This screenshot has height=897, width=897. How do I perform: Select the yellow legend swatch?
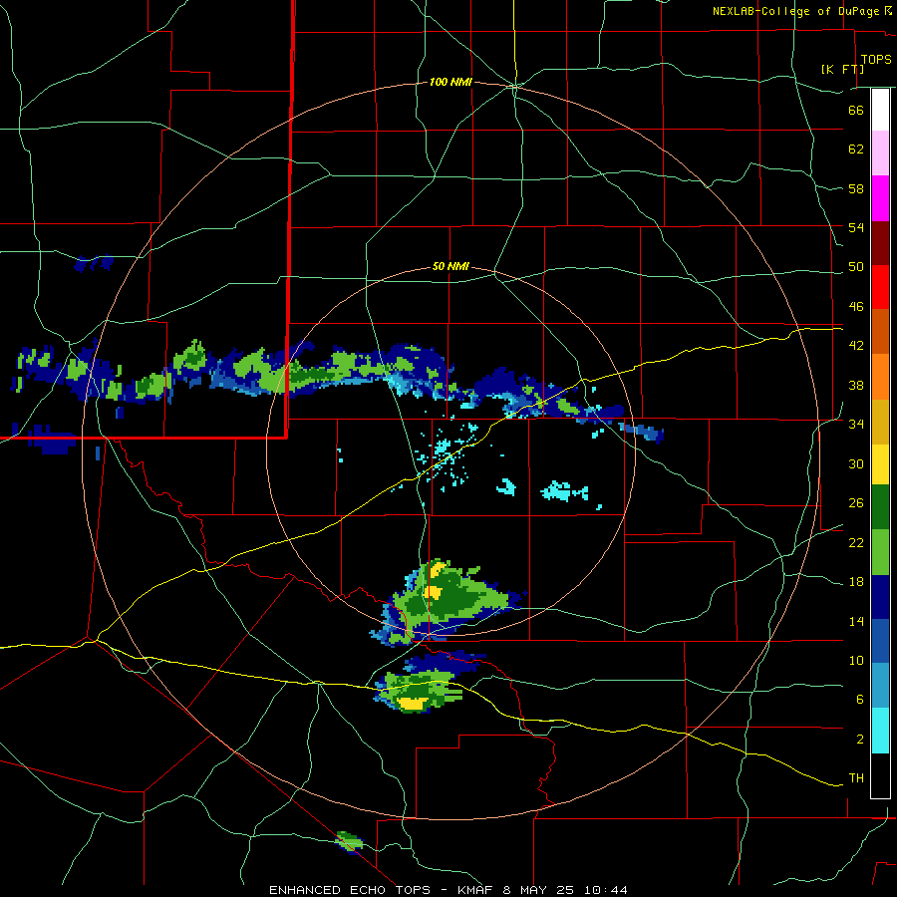[880, 464]
